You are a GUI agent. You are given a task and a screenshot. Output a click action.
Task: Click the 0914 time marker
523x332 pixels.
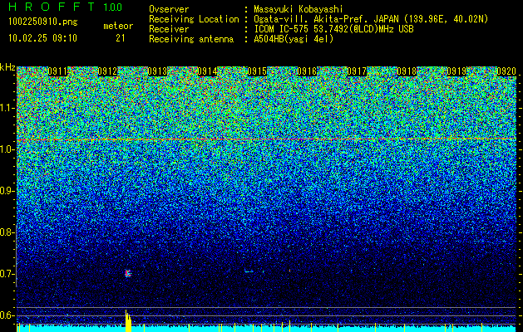click(x=207, y=71)
